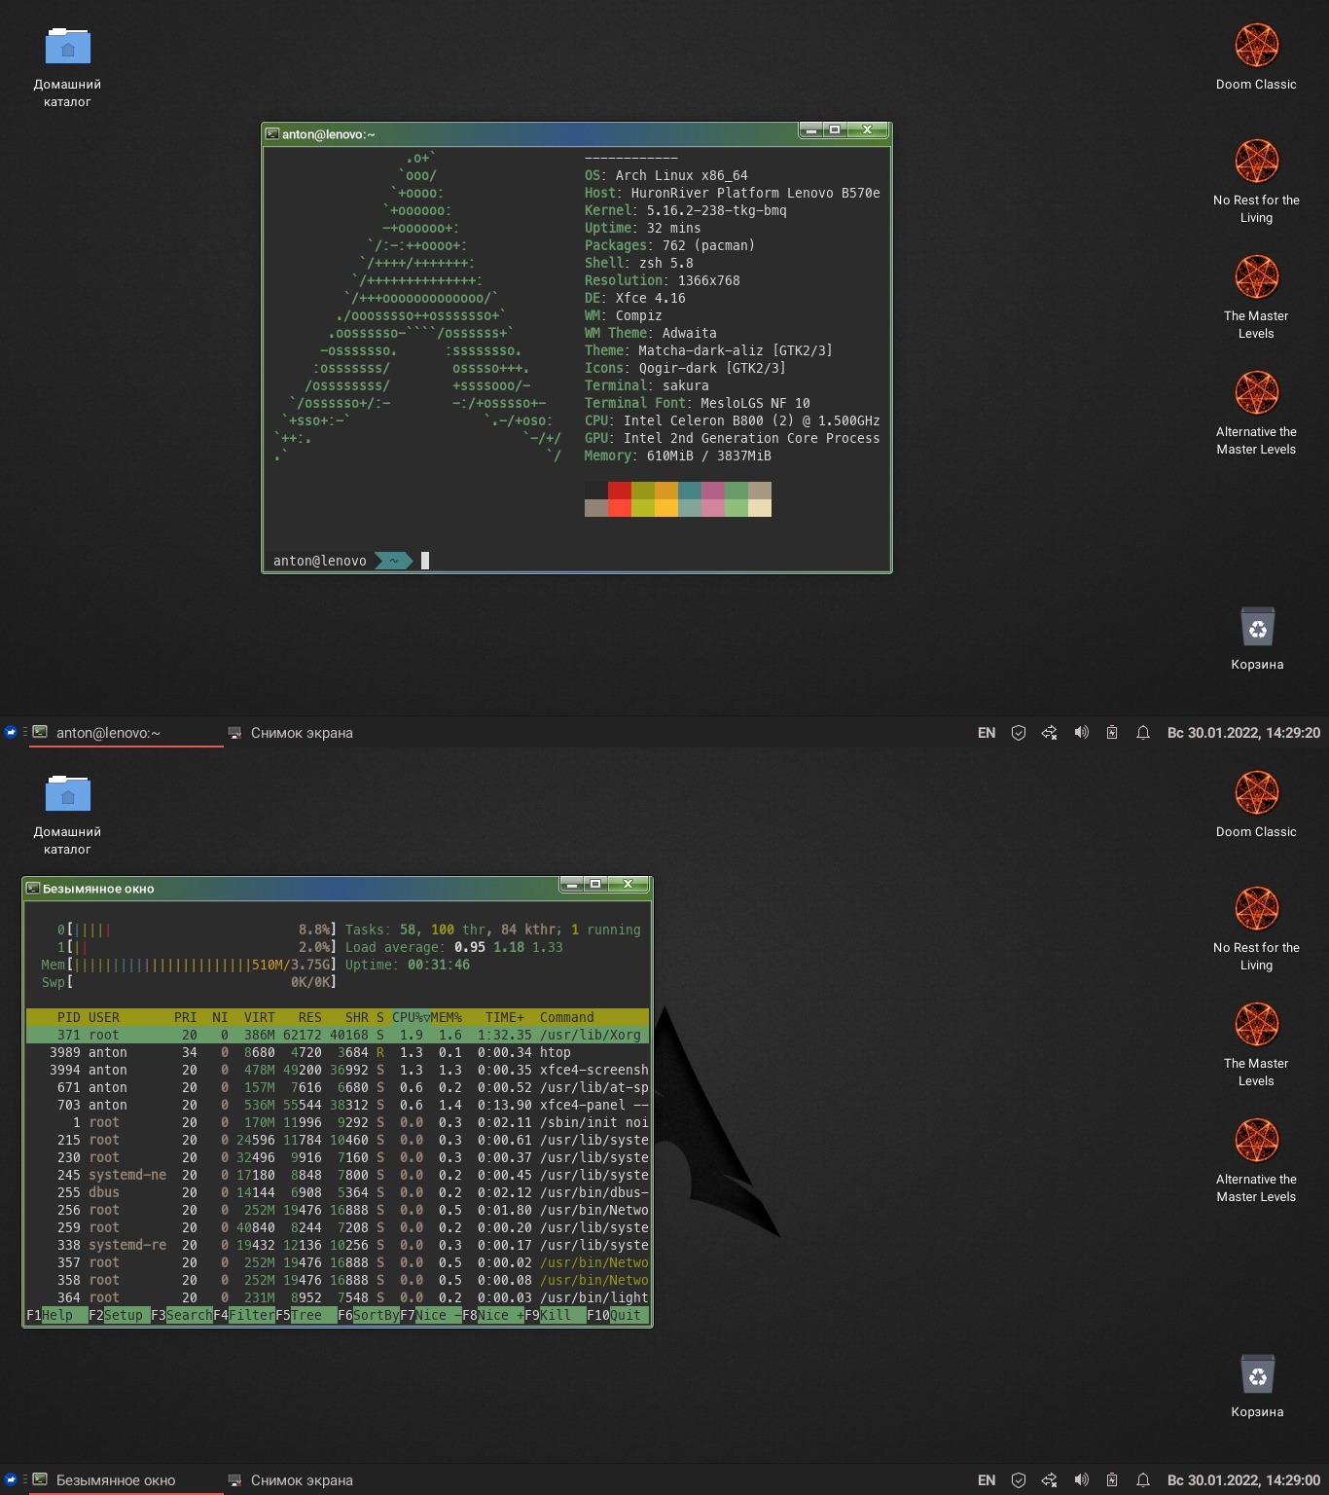
Task: Open the clock showing 14:29:00
Action: 1243,1480
